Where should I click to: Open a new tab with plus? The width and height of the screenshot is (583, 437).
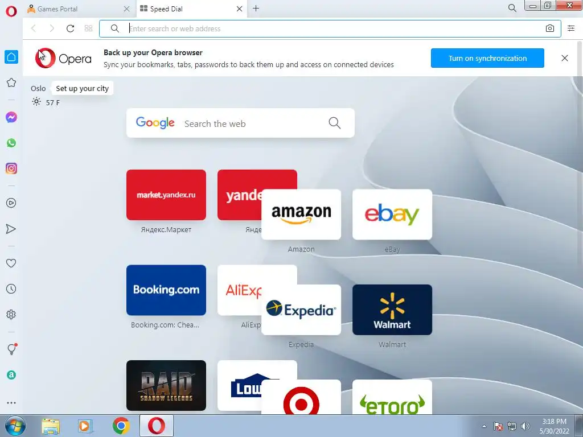coord(256,8)
